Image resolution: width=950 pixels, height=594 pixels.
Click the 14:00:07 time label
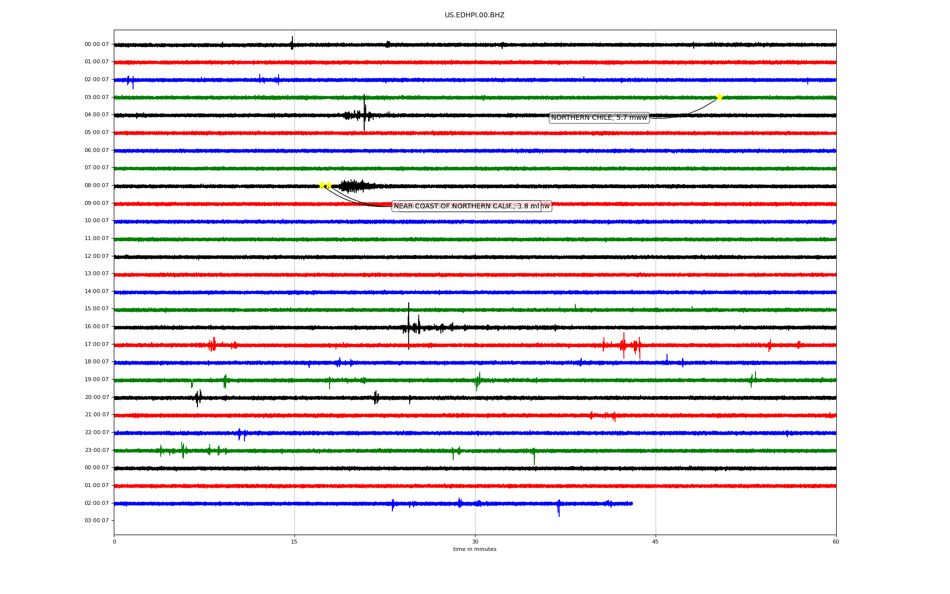(96, 292)
